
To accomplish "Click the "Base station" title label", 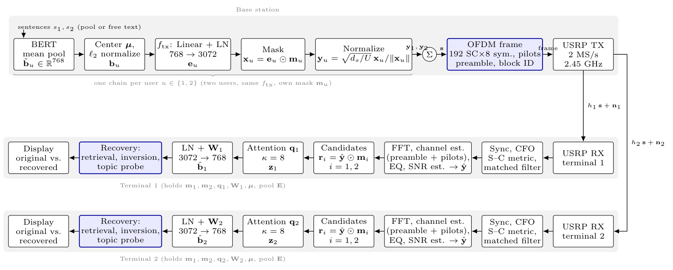I will (x=258, y=10).
